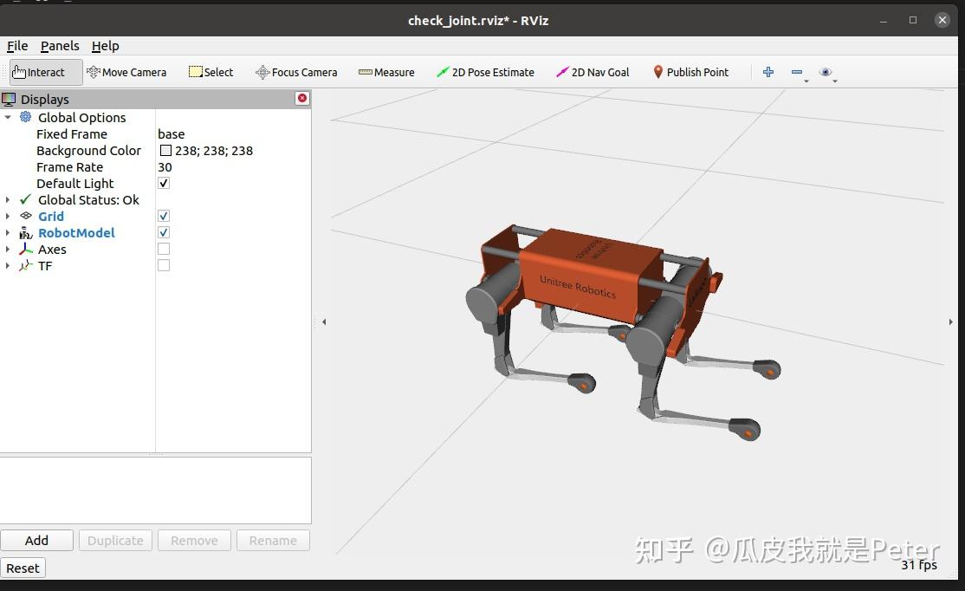Click the Remove button
Screen dimensions: 965x591
tap(194, 541)
